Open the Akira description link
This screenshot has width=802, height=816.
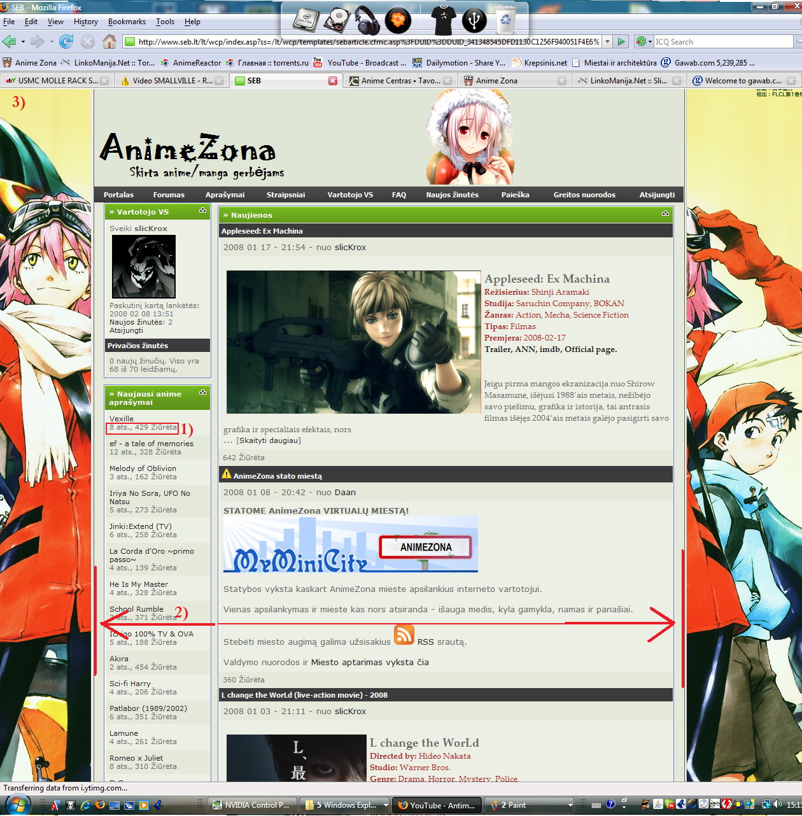119,659
